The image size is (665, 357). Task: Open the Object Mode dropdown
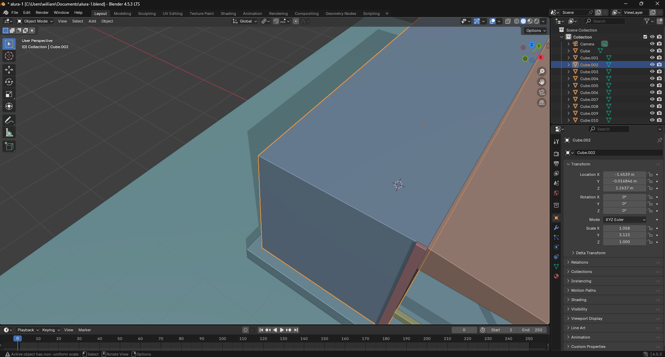pyautogui.click(x=35, y=21)
